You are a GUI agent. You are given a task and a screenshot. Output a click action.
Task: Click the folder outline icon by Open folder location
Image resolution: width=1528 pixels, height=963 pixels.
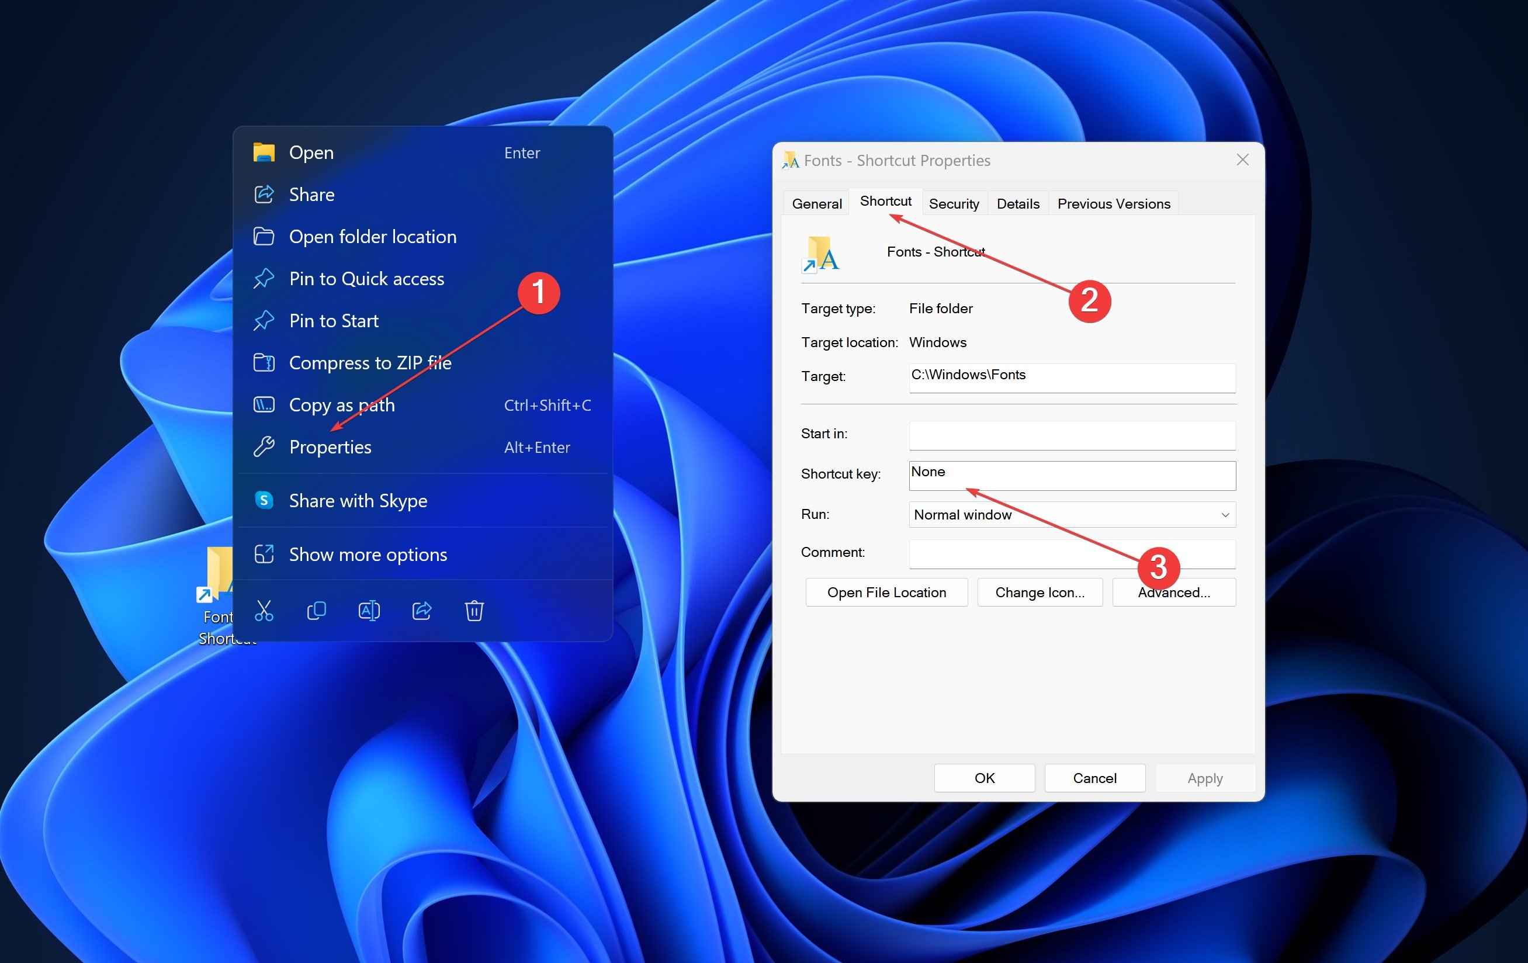click(264, 236)
